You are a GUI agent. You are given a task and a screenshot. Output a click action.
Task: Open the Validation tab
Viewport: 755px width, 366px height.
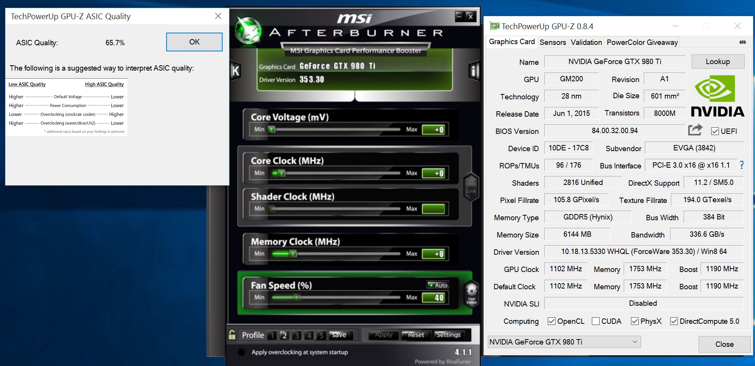tap(586, 42)
